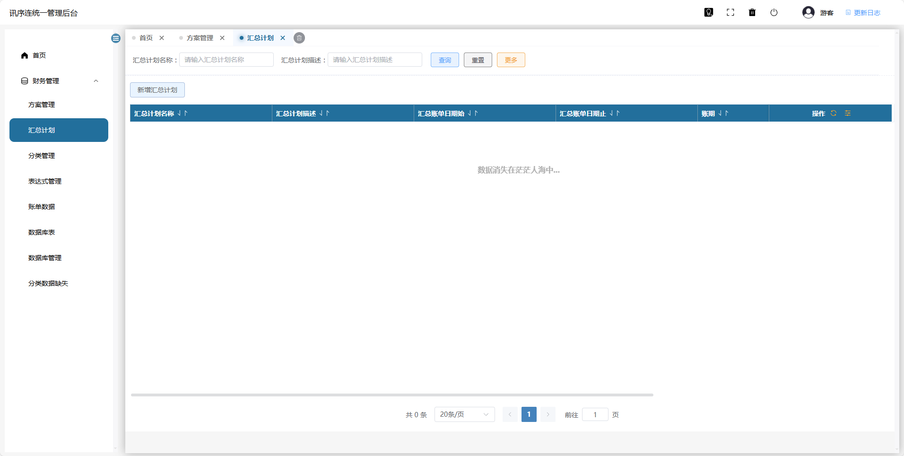This screenshot has height=456, width=904.
Task: Click the orange refresh icon in 操作 header
Action: click(834, 113)
